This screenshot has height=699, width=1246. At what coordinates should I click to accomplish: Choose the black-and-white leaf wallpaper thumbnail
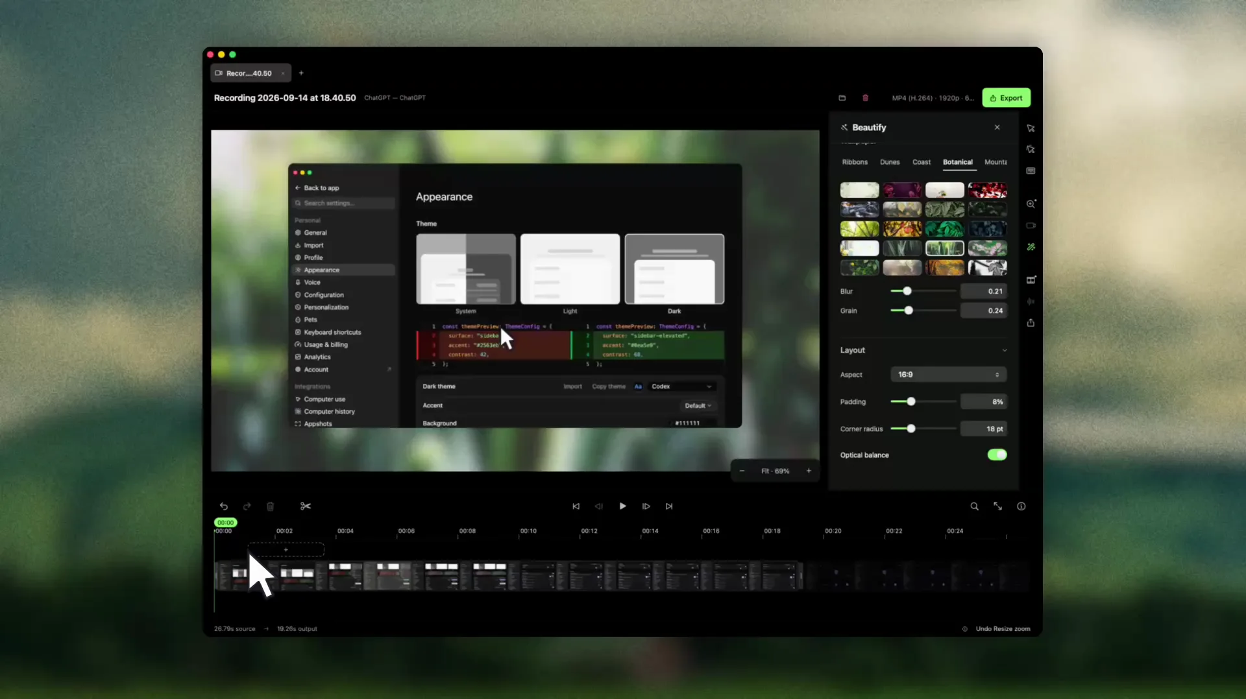(987, 267)
